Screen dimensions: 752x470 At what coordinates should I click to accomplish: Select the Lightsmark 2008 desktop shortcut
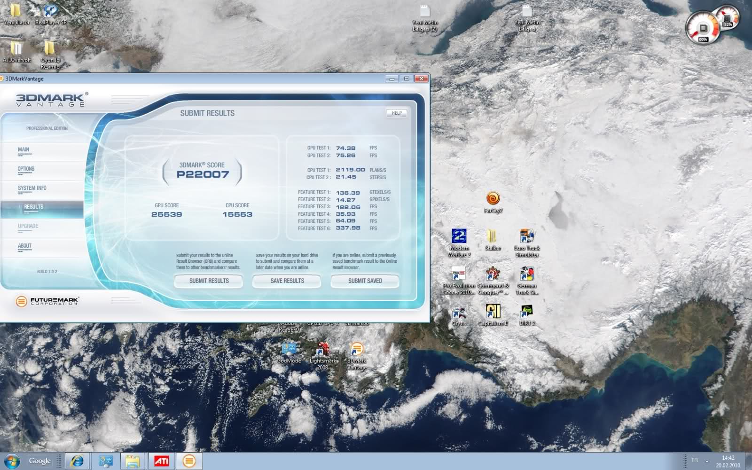[323, 356]
